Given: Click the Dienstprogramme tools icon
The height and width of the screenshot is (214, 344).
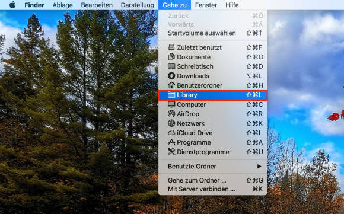Looking at the screenshot, I should 171,152.
